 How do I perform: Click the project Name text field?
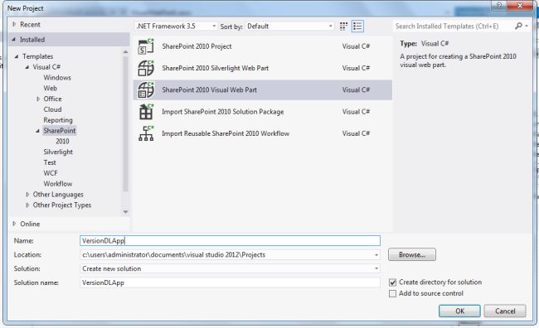(x=230, y=241)
